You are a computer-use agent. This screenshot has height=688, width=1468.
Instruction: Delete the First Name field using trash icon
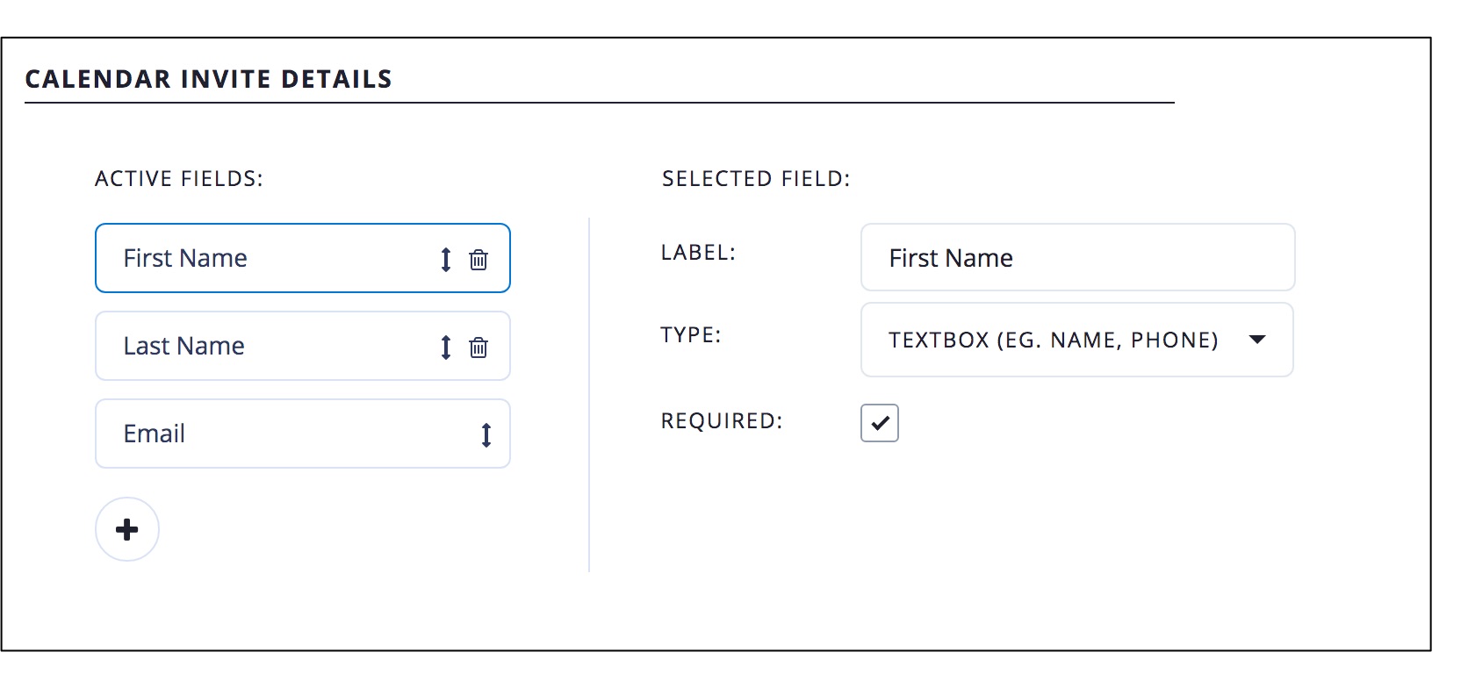tap(479, 259)
